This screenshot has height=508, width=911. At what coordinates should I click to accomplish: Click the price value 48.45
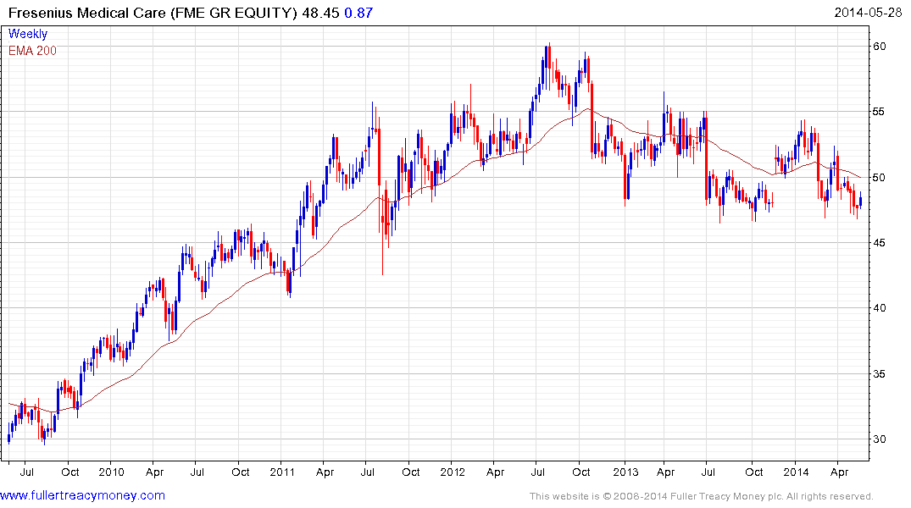pyautogui.click(x=320, y=13)
